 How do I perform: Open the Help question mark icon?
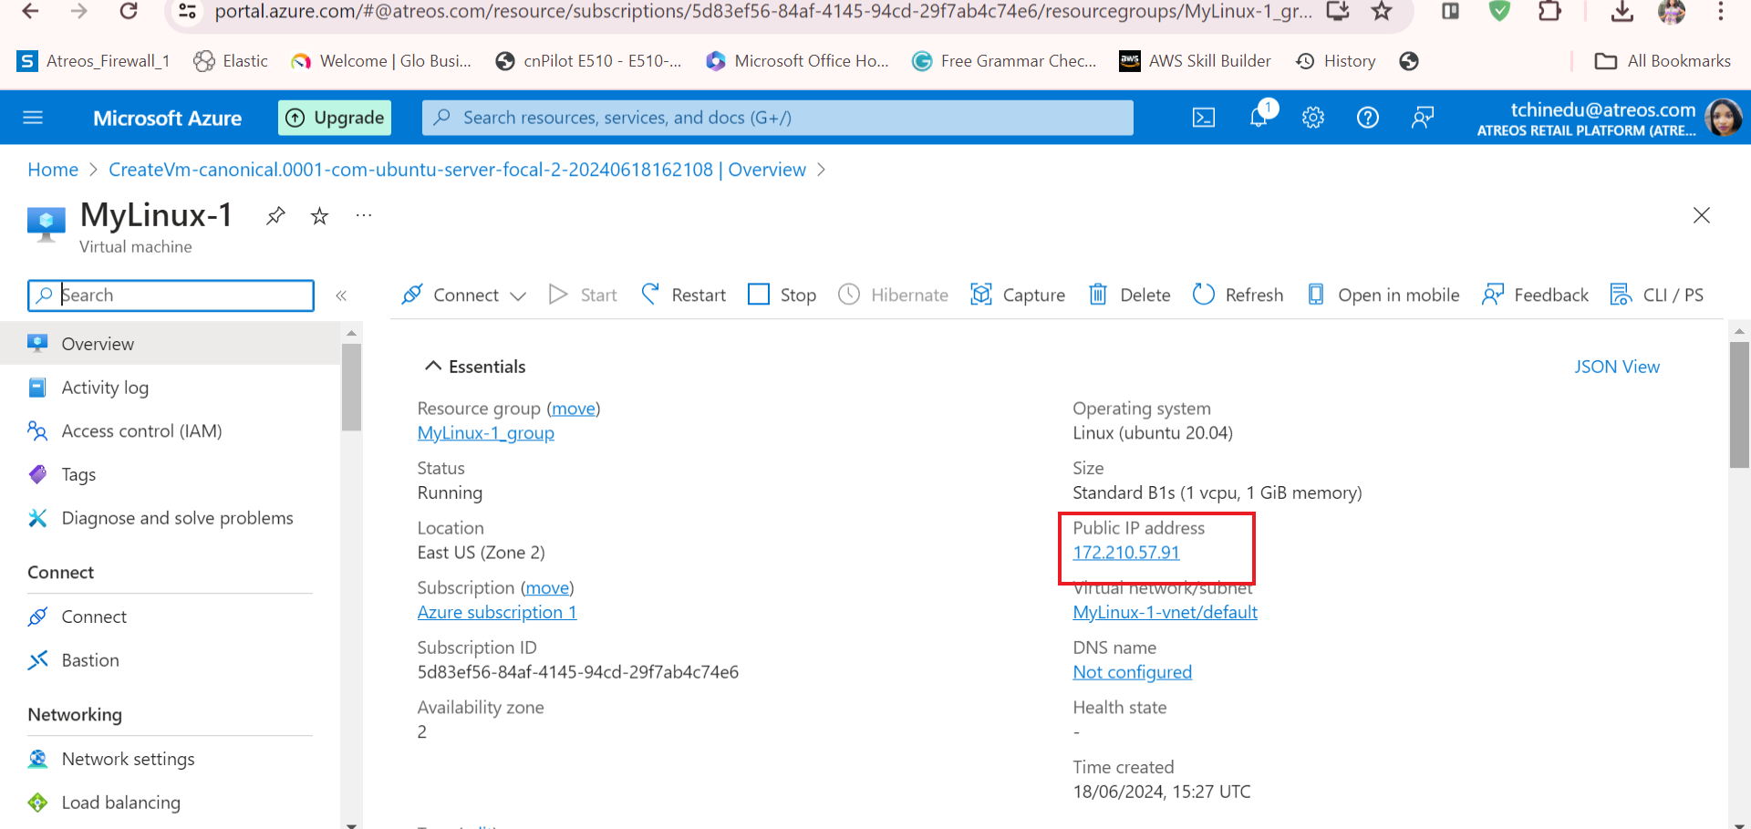click(x=1368, y=118)
